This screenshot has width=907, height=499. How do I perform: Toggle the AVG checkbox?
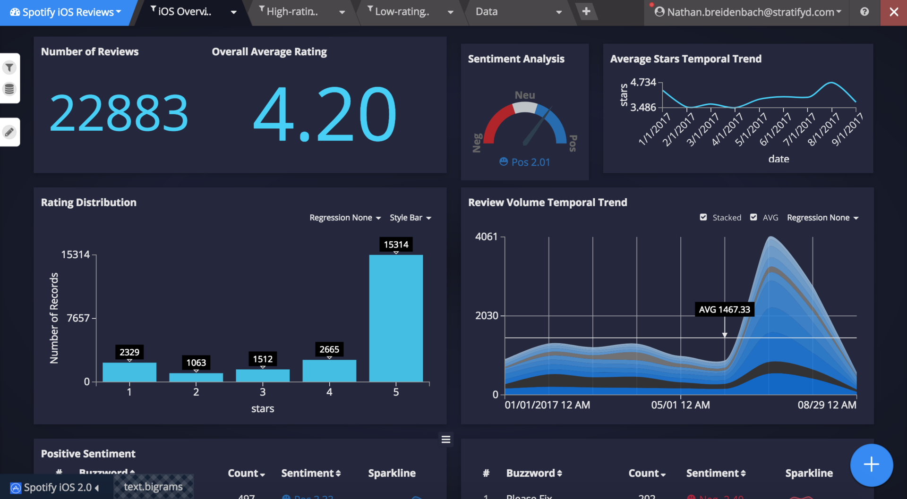tap(753, 217)
